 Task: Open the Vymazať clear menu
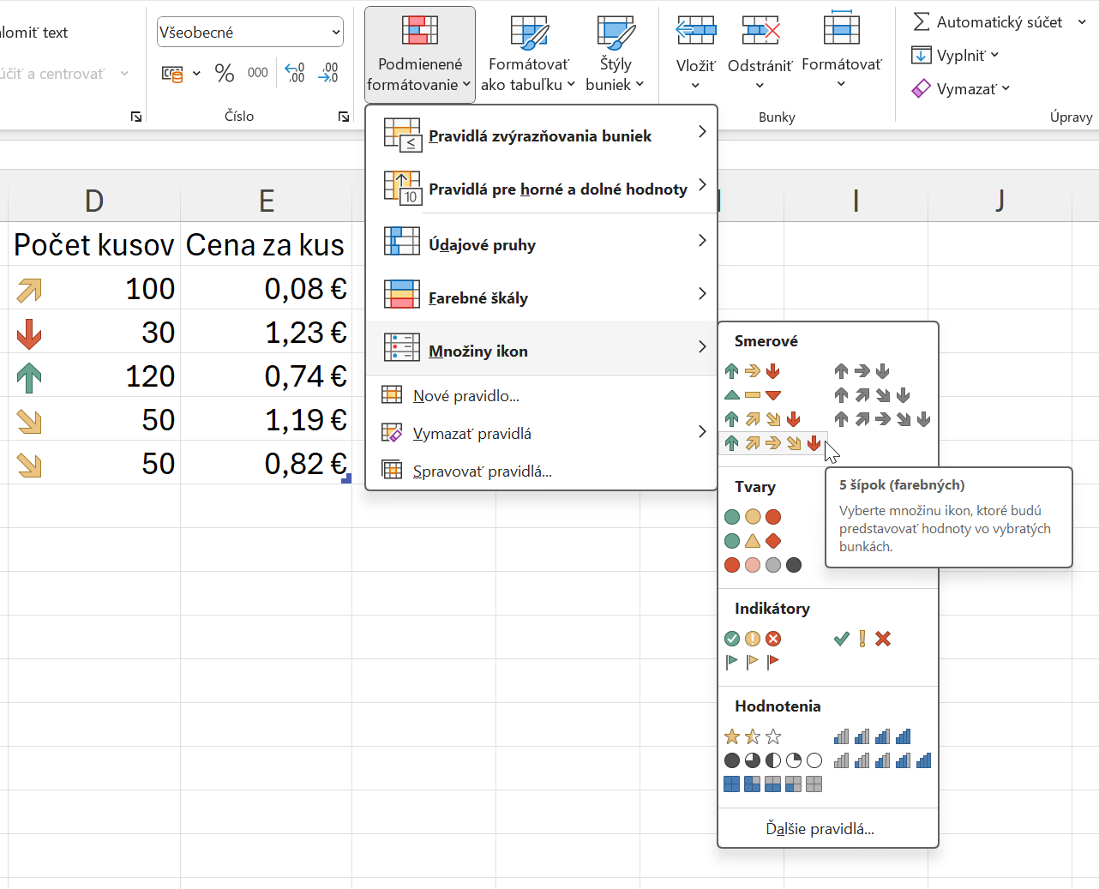click(x=961, y=88)
